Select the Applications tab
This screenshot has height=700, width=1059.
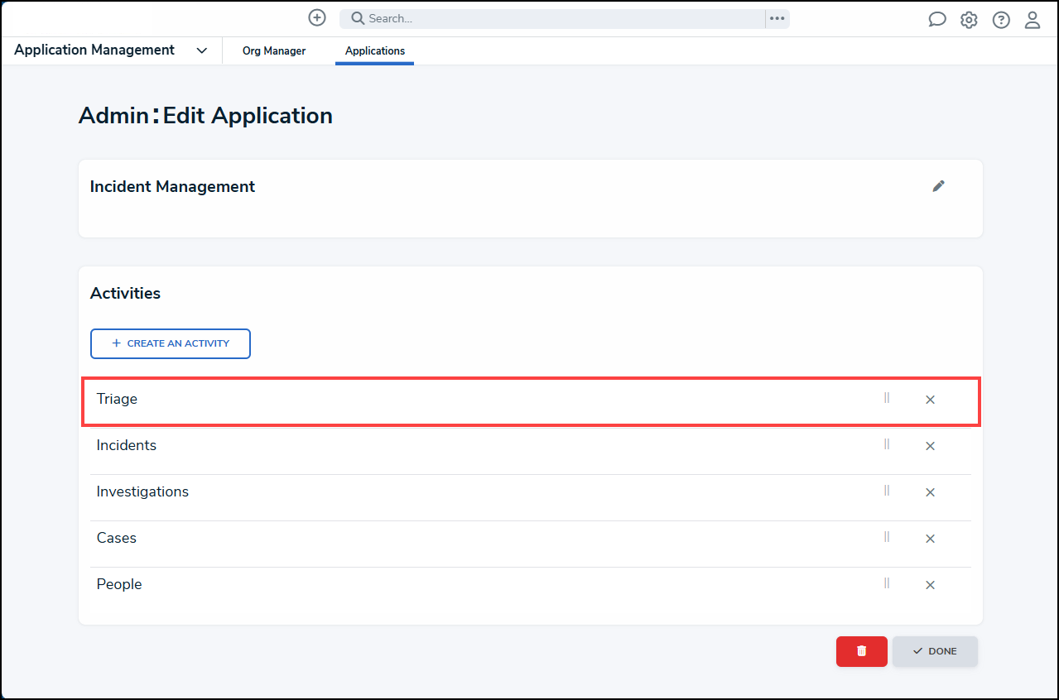pos(375,51)
